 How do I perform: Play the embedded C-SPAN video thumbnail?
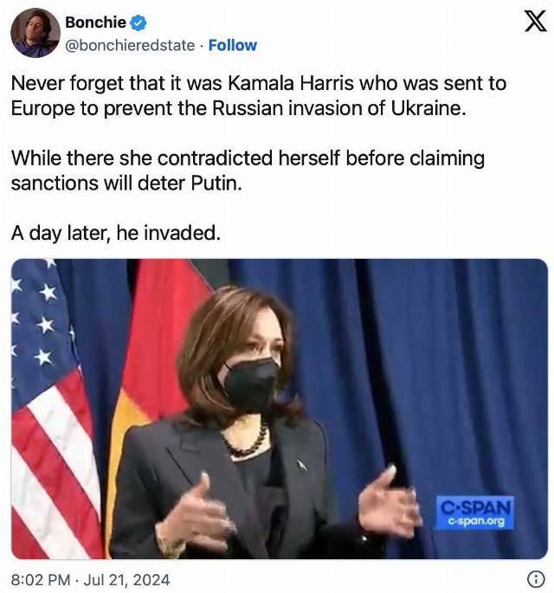(x=280, y=409)
